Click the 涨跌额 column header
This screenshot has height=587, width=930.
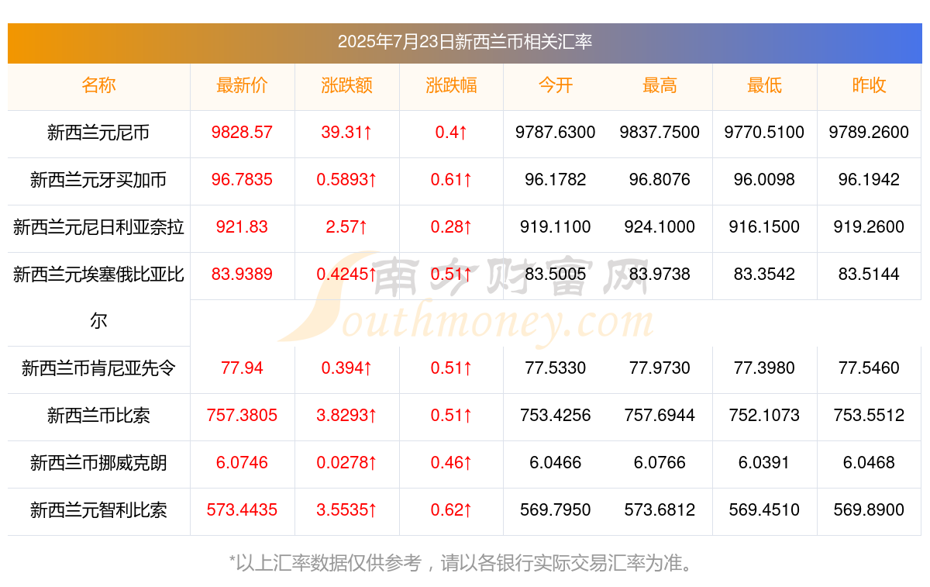coord(346,85)
